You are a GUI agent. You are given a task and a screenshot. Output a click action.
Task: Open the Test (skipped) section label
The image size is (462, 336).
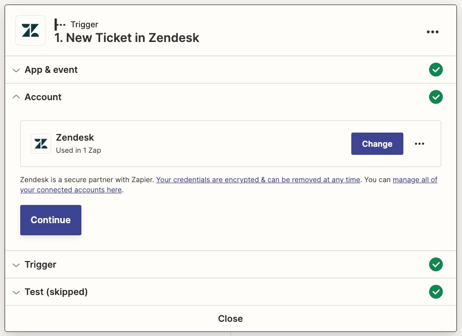coord(56,292)
